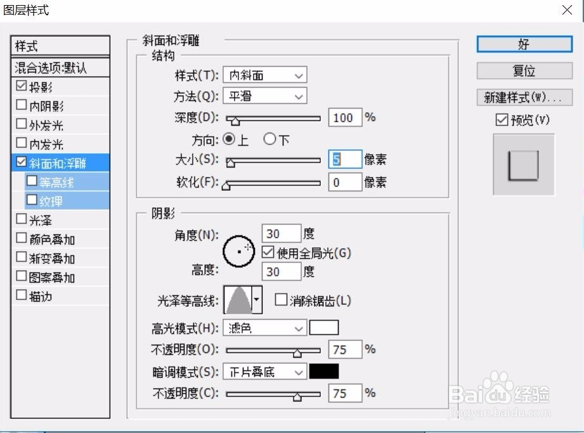Select the 投影 style entry label
The width and height of the screenshot is (584, 433).
click(x=41, y=87)
